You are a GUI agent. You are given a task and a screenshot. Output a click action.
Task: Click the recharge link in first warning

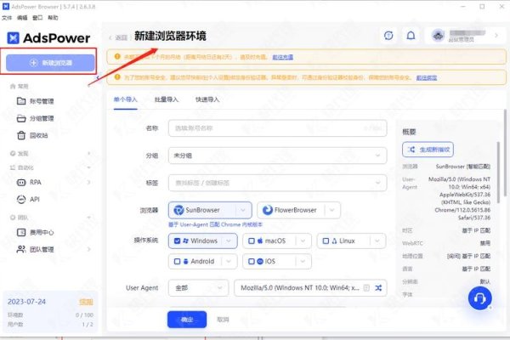[x=283, y=57]
